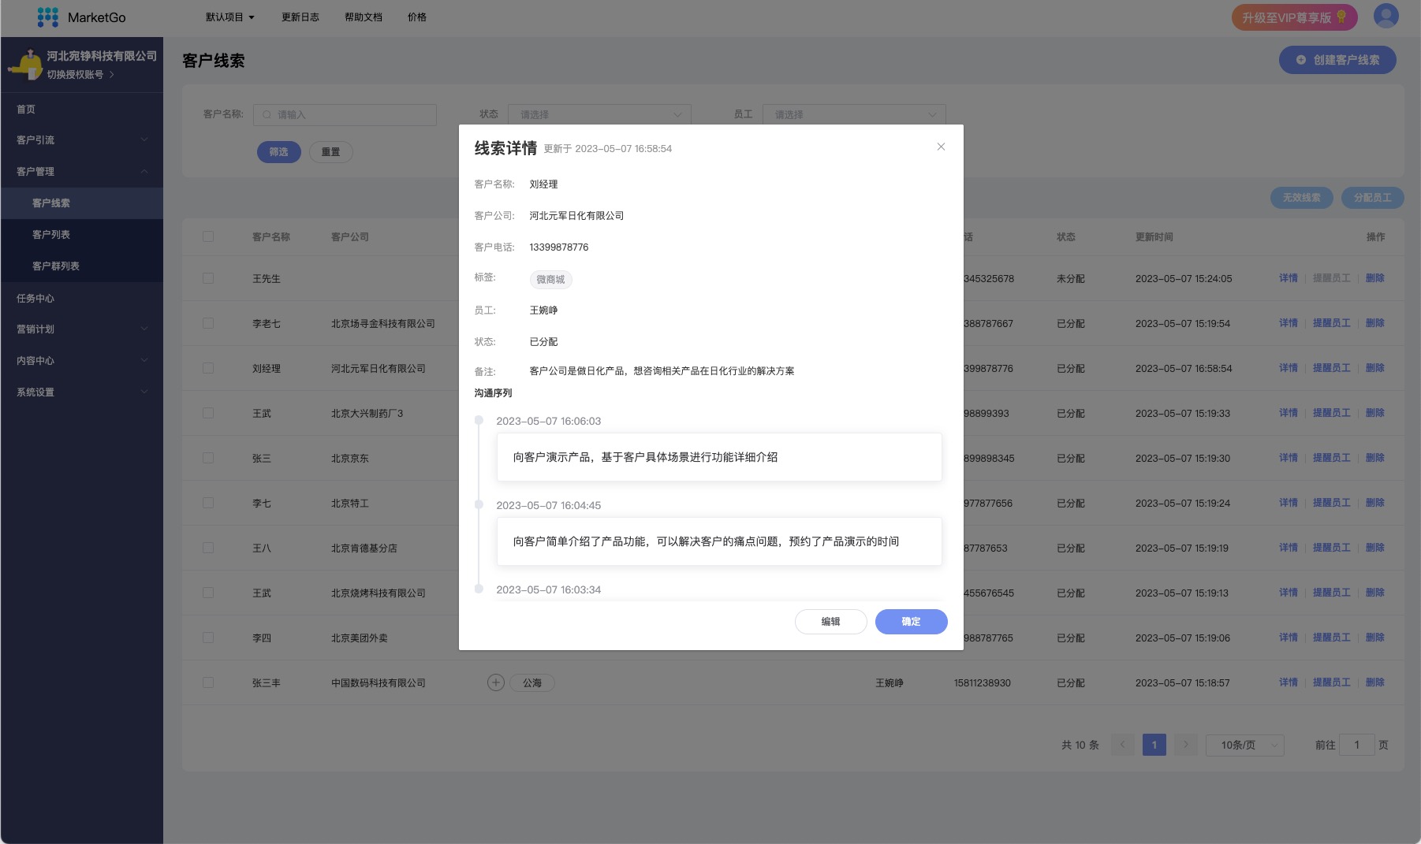Open the 员工 filter dropdown
Viewport: 1421px width, 844px height.
(x=854, y=114)
